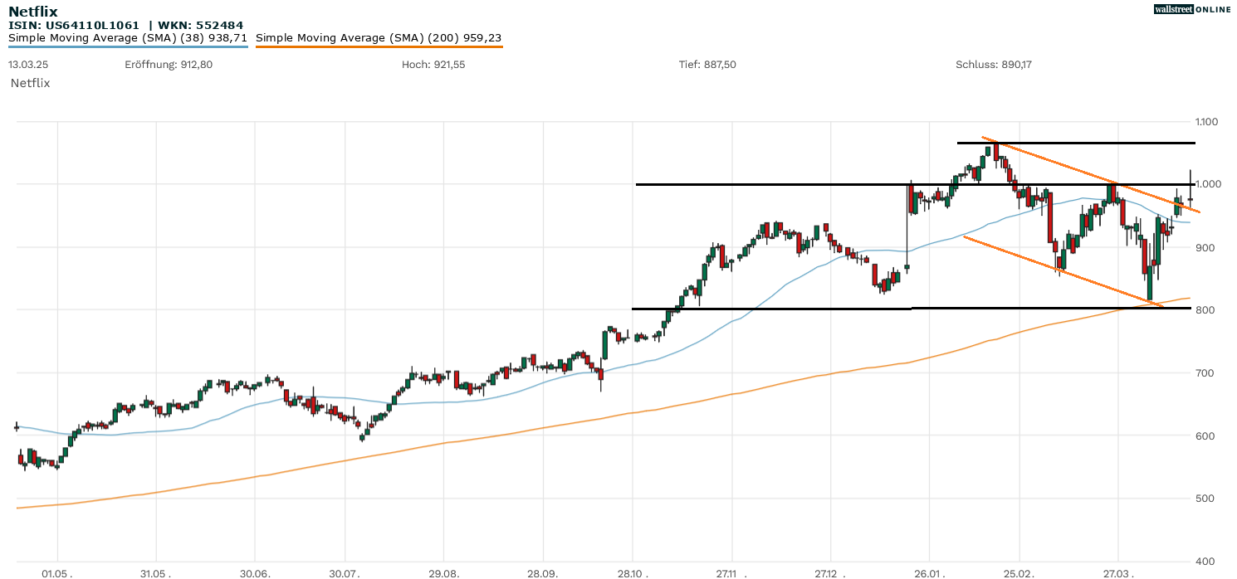The height and width of the screenshot is (579, 1237).
Task: Click the Netflix series label above chart
Action: pyautogui.click(x=31, y=84)
